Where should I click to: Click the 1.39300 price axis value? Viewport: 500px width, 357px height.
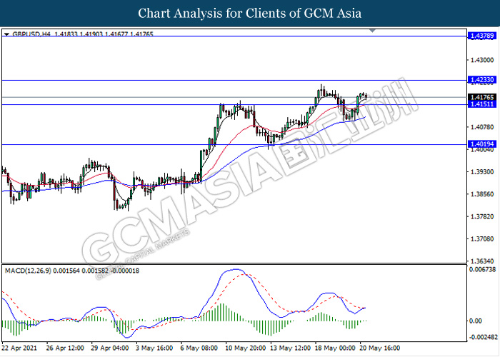coord(482,172)
